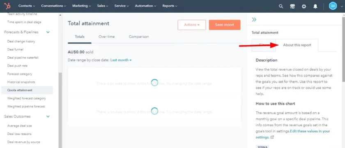Open Time spent in deal stage report
345x148 pixels.
pos(24,22)
